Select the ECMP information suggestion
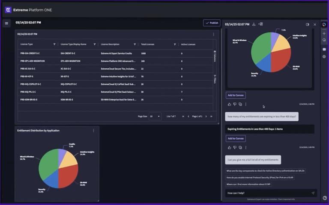 248,184
